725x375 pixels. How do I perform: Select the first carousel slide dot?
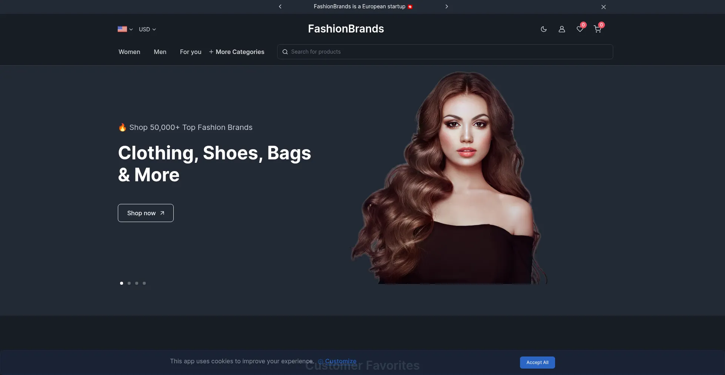pos(122,283)
